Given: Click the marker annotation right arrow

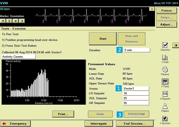Looking at the screenshot, I should pyautogui.click(x=22, y=21).
